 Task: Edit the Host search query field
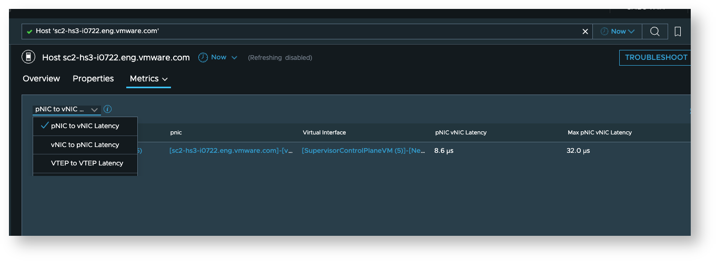pyautogui.click(x=307, y=32)
